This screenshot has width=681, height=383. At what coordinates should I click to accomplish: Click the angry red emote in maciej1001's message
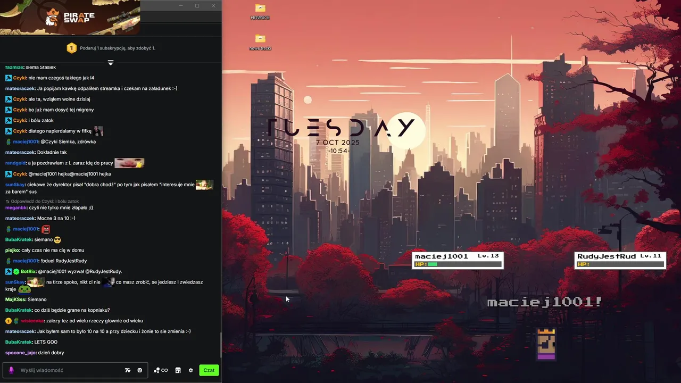click(x=46, y=229)
